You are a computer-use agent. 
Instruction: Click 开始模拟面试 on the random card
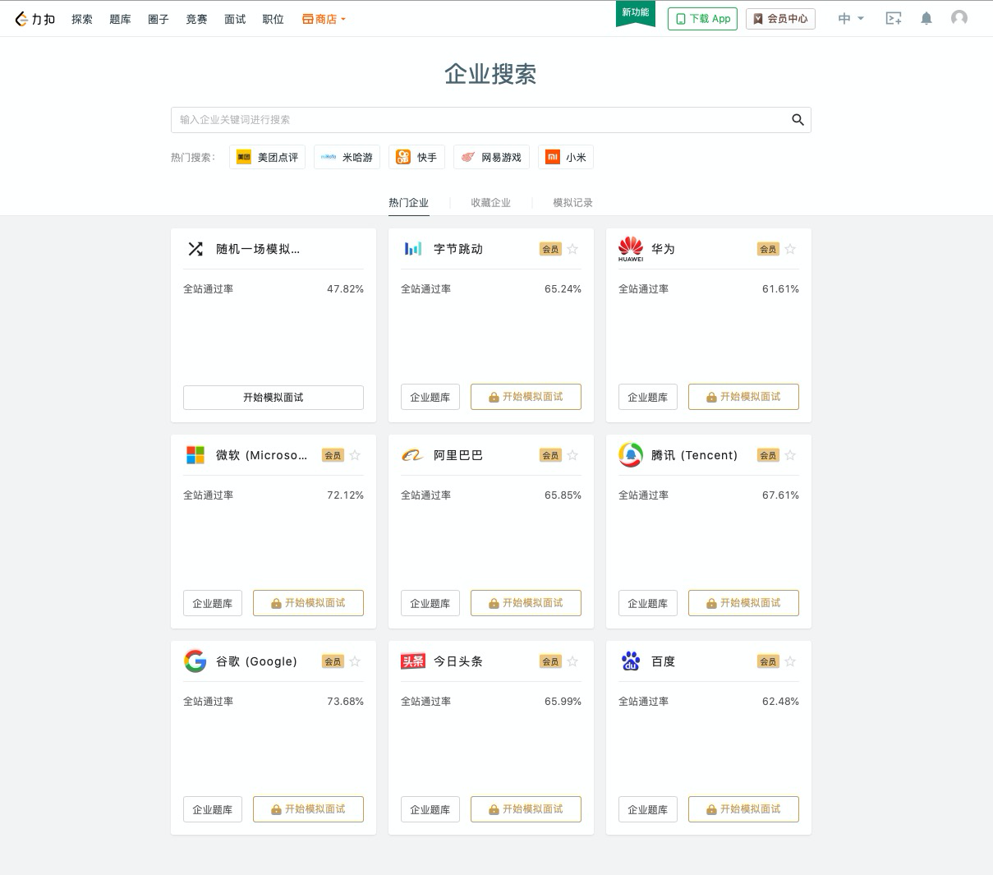273,397
